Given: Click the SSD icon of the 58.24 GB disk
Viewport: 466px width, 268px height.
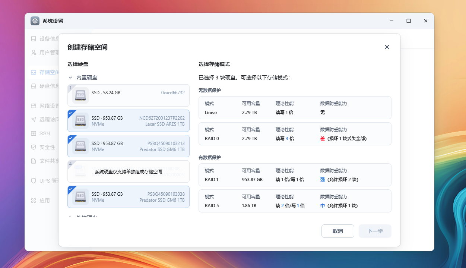Looking at the screenshot, I should pos(80,95).
